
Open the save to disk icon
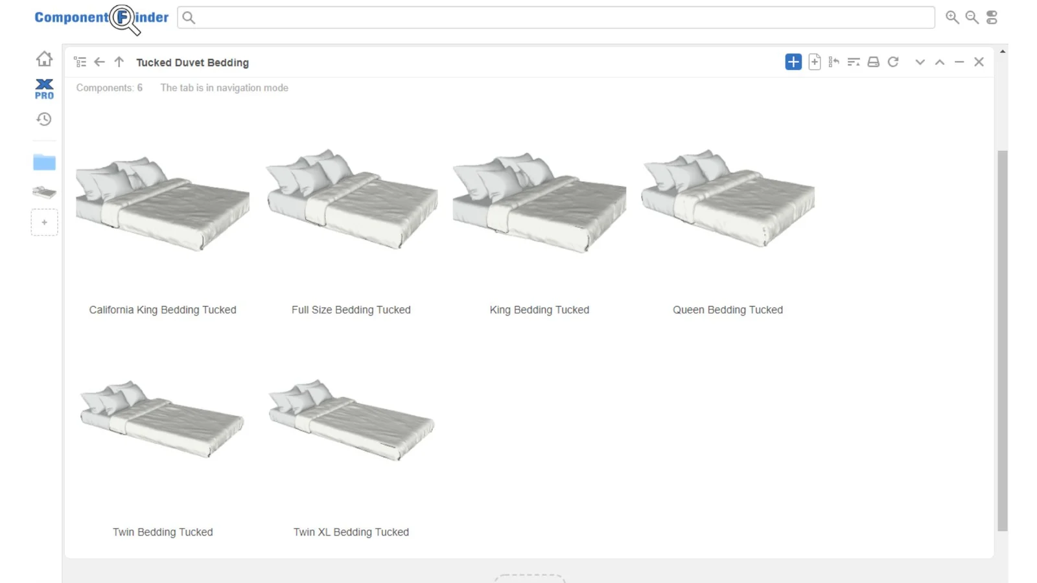873,62
